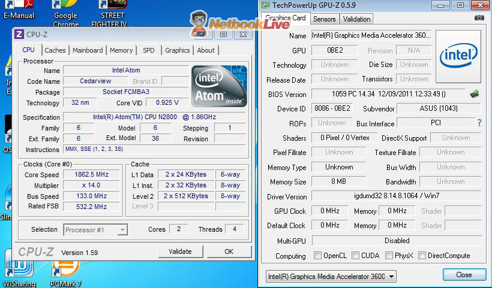Select the CPU tab in CPU-Z

coord(29,50)
